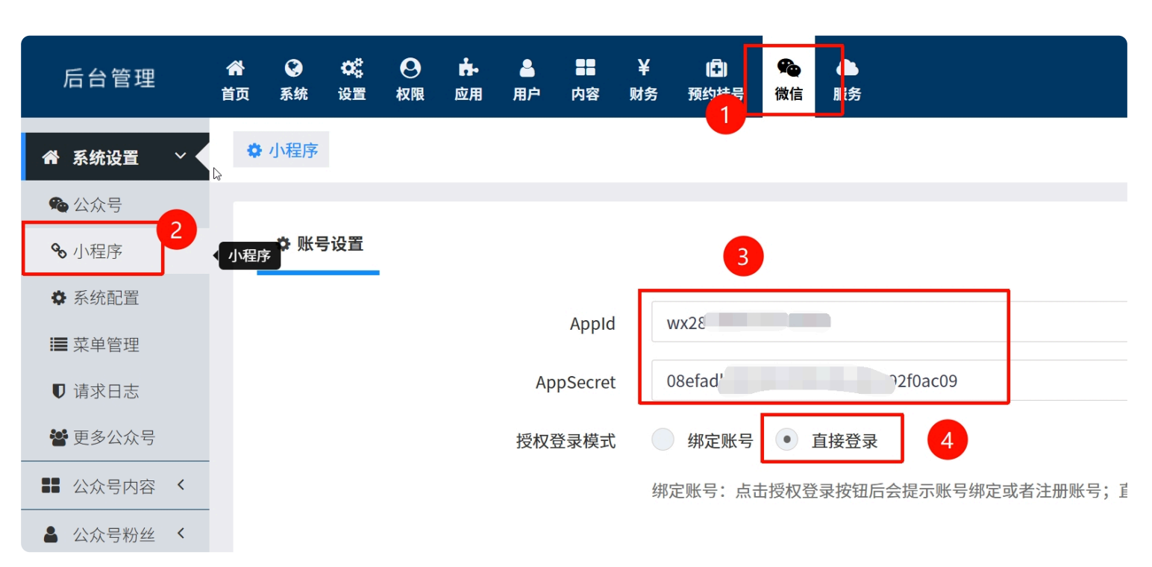Go to 菜单管理 in the sidebar
The height and width of the screenshot is (567, 1152).
tap(105, 345)
